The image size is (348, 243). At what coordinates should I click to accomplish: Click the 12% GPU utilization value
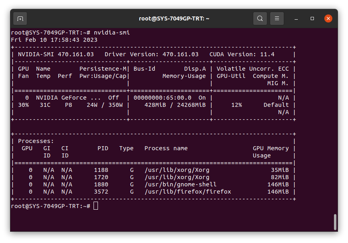236,105
